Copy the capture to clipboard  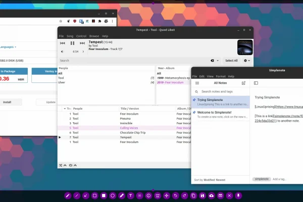tap(193, 195)
